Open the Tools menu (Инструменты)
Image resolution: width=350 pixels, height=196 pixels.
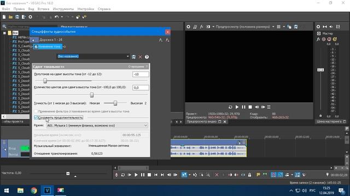point(63,9)
